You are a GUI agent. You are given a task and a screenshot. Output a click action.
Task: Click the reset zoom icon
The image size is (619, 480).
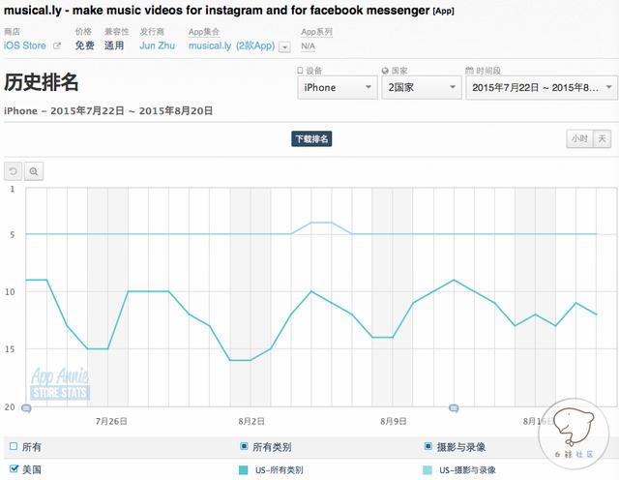click(x=13, y=171)
